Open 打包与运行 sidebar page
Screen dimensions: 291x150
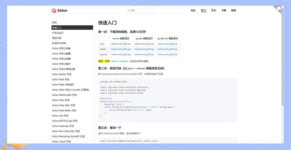click(58, 33)
